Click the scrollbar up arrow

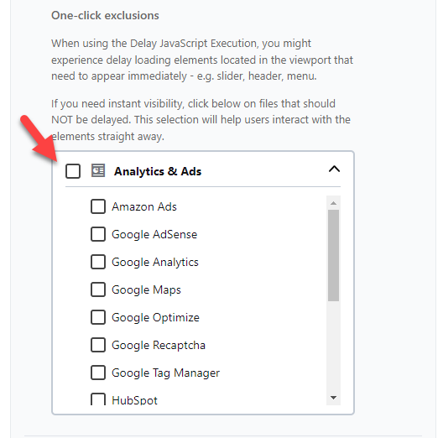pyautogui.click(x=333, y=203)
